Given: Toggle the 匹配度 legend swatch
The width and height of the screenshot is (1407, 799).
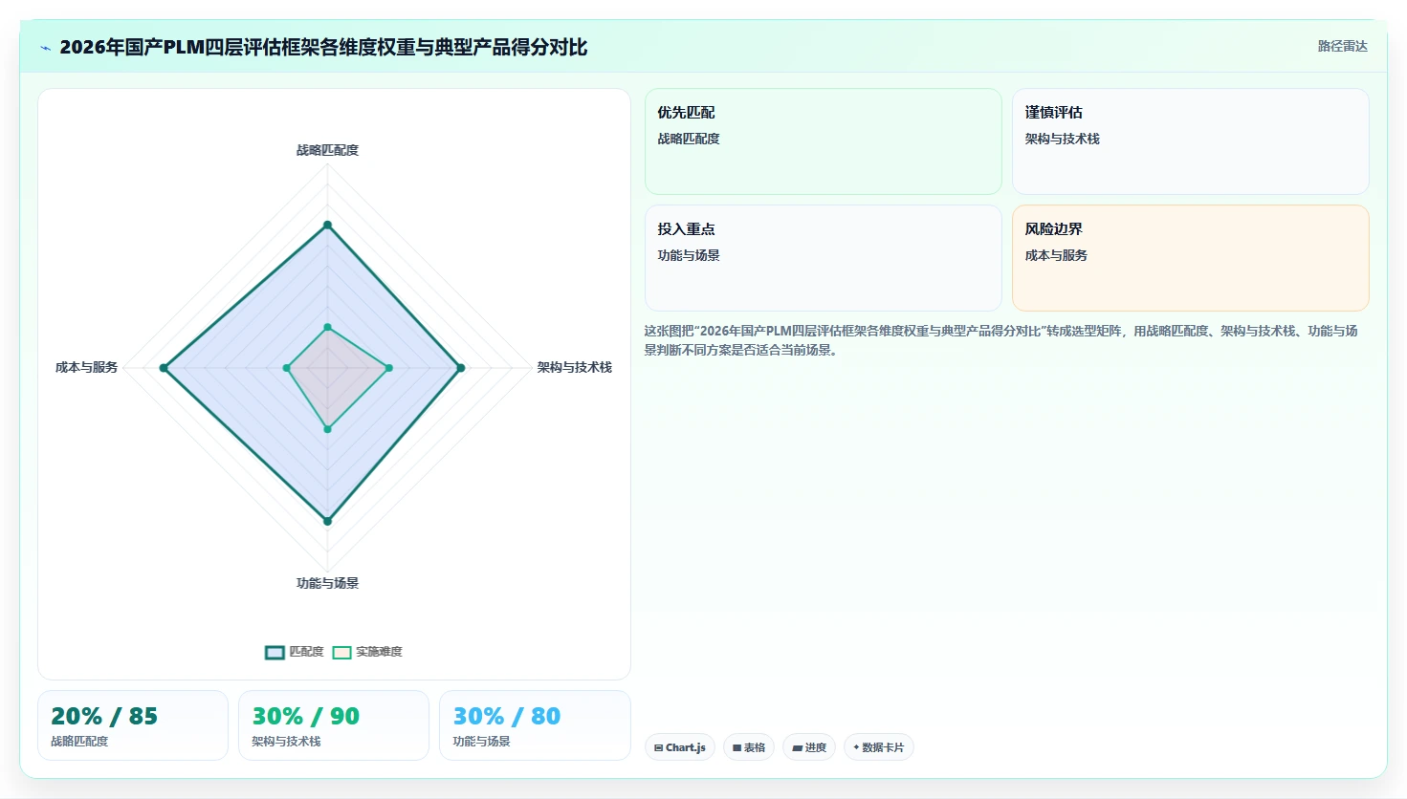Looking at the screenshot, I should 275,652.
